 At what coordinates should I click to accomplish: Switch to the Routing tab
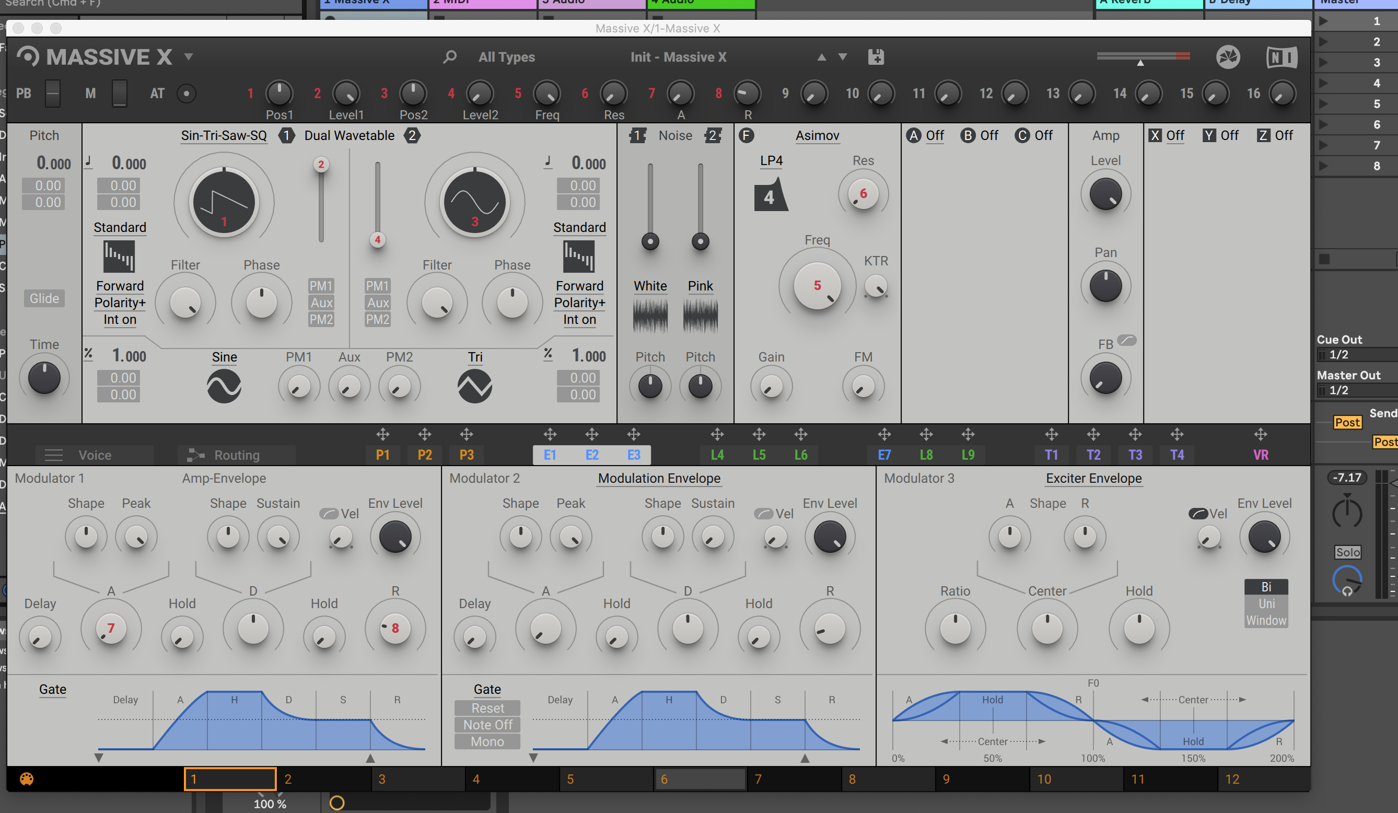pyautogui.click(x=236, y=455)
